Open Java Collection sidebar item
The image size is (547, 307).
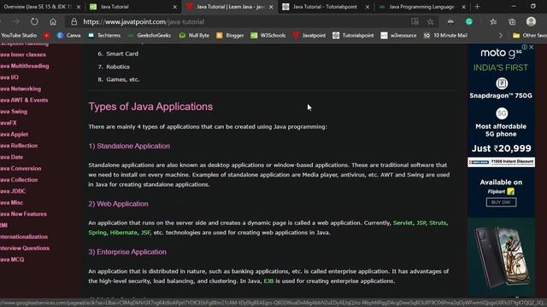tap(19, 180)
